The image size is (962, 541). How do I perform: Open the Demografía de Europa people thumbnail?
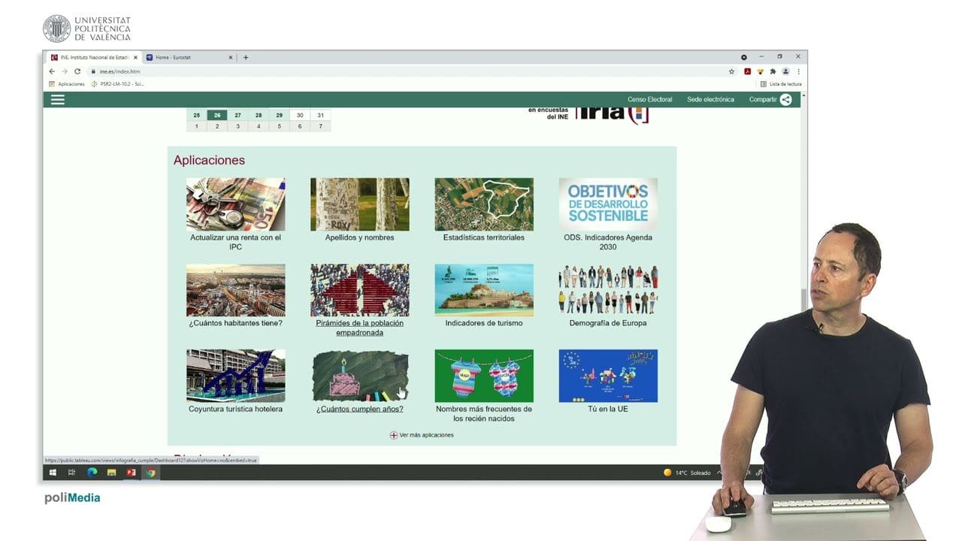(x=608, y=290)
